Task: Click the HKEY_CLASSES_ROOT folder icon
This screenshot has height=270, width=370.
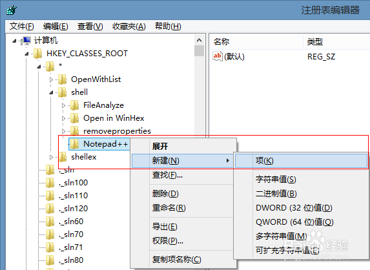Action: [37, 54]
